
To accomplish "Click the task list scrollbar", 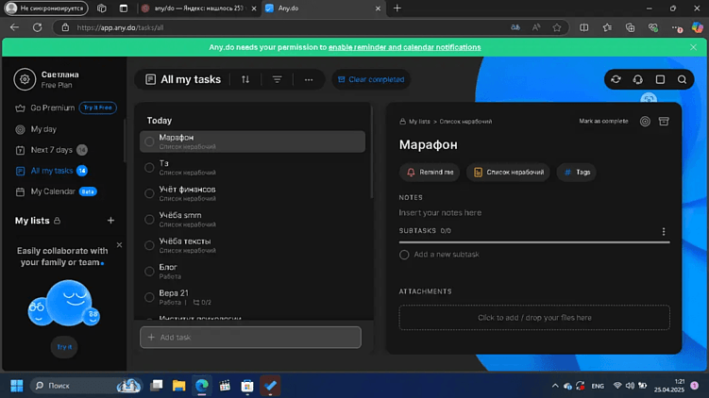I will tap(372, 154).
